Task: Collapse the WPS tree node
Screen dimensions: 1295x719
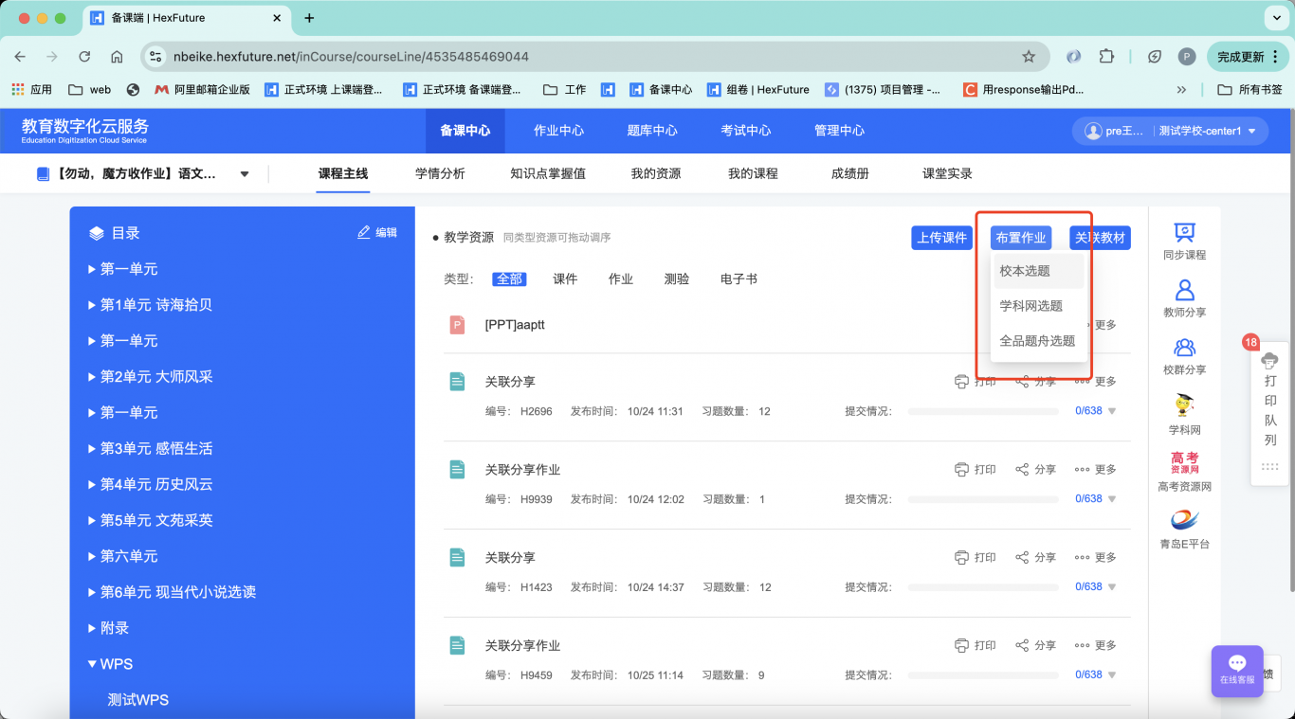Action: point(92,664)
